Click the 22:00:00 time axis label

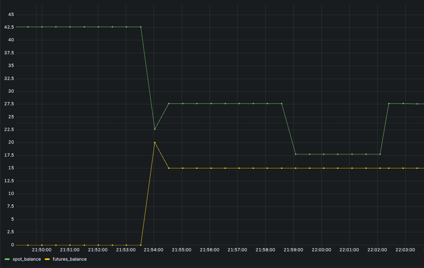click(321, 250)
